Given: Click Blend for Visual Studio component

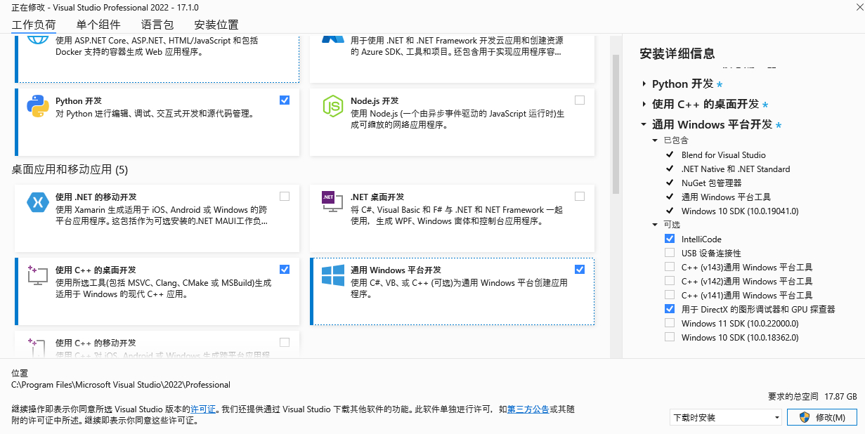Looking at the screenshot, I should pos(723,154).
